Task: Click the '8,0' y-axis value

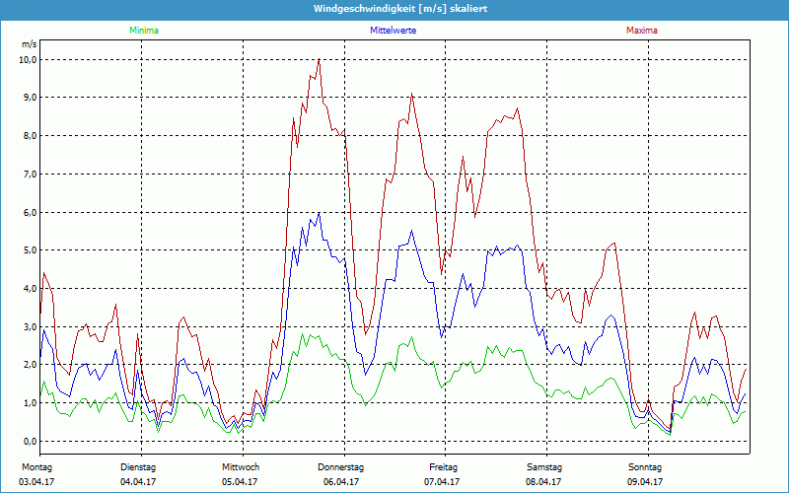Action: tap(31, 136)
